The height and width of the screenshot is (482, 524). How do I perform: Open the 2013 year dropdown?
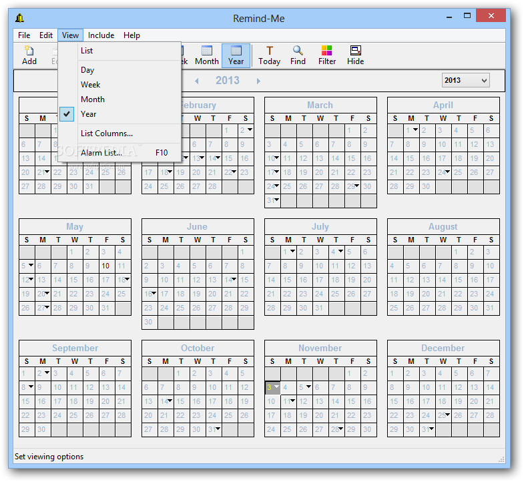(x=465, y=80)
